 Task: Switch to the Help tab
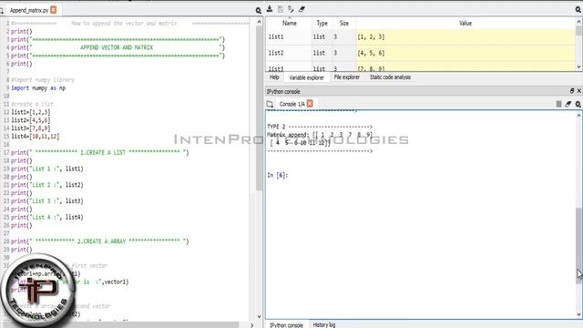pos(274,77)
